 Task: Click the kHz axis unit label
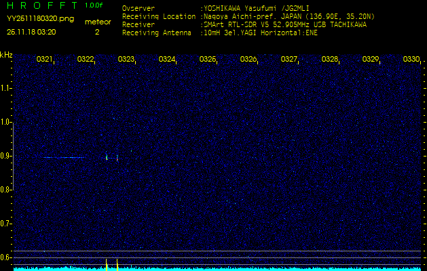[6, 55]
